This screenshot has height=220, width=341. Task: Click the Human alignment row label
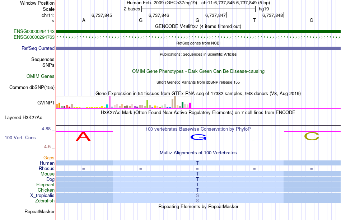pyautogui.click(x=47, y=163)
